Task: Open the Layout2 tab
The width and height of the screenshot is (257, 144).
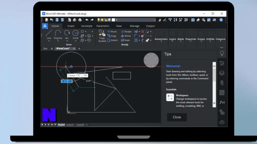Action: point(80,125)
